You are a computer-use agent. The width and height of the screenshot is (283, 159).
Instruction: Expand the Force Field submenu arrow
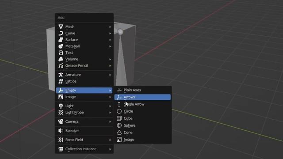[x=110, y=140]
